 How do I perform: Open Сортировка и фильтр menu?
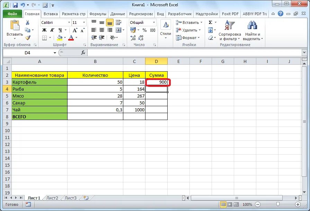pyautogui.click(x=230, y=30)
